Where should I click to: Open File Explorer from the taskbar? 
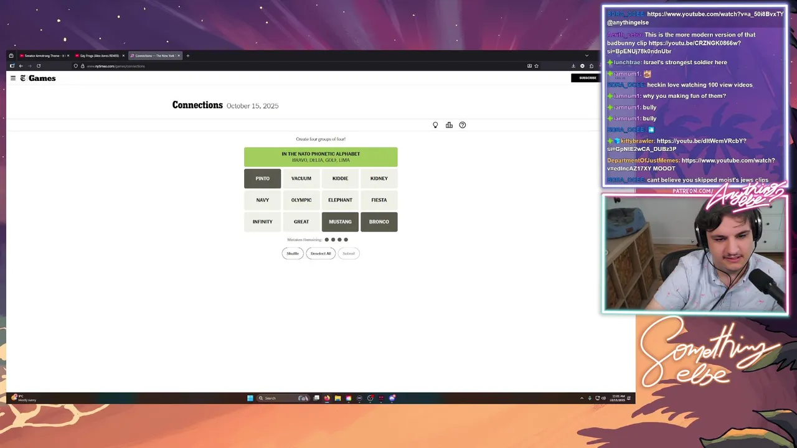coord(337,398)
